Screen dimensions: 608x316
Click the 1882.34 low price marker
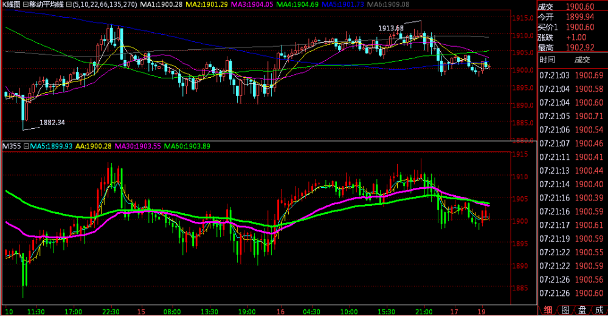[x=52, y=122]
